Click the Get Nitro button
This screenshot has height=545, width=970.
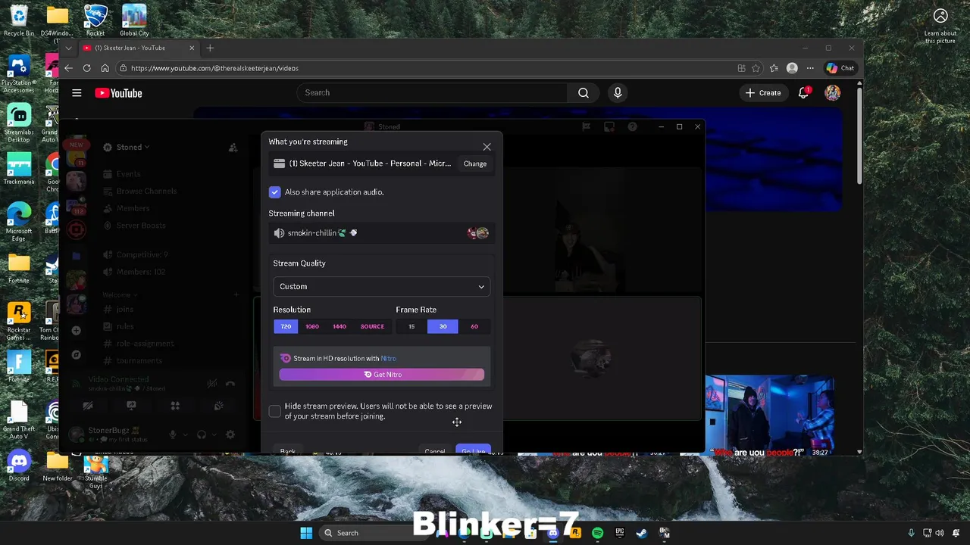381,375
